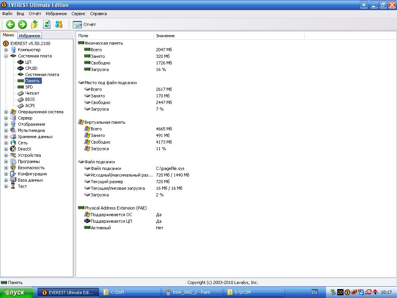Select the CPUID chip icon
Image resolution: width=397 pixels, height=298 pixels.
(21, 68)
